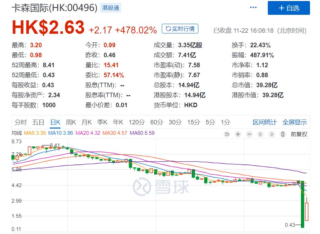Click the 港股通 tag
This screenshot has width=320, height=234.
point(110,8)
